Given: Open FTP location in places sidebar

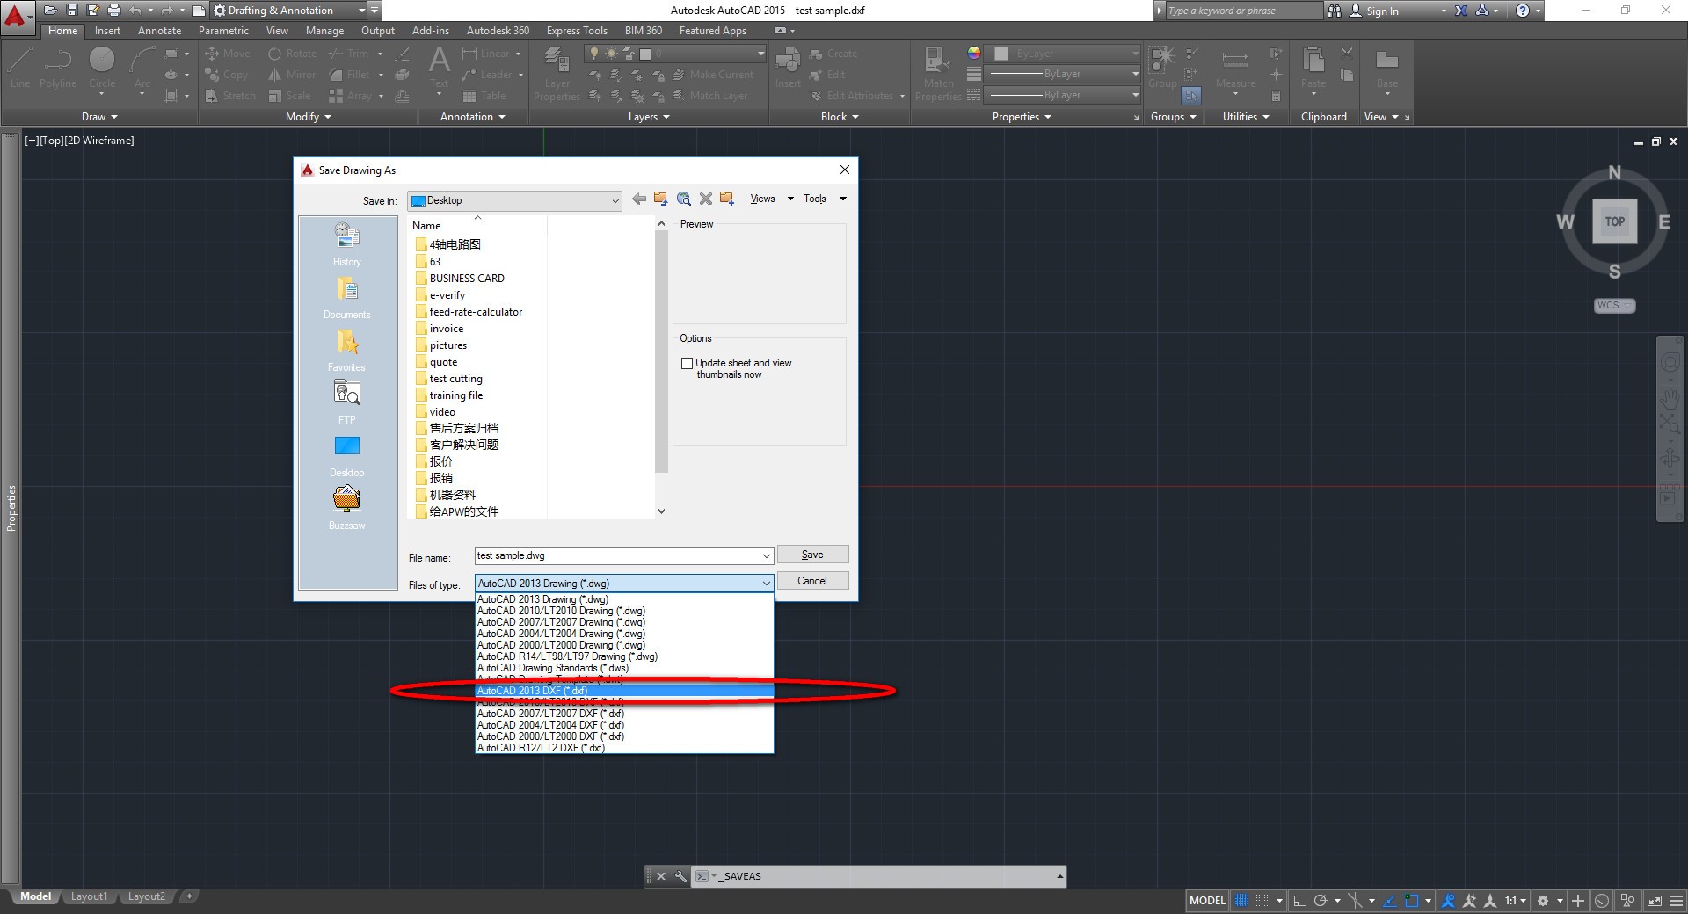Looking at the screenshot, I should tap(347, 403).
